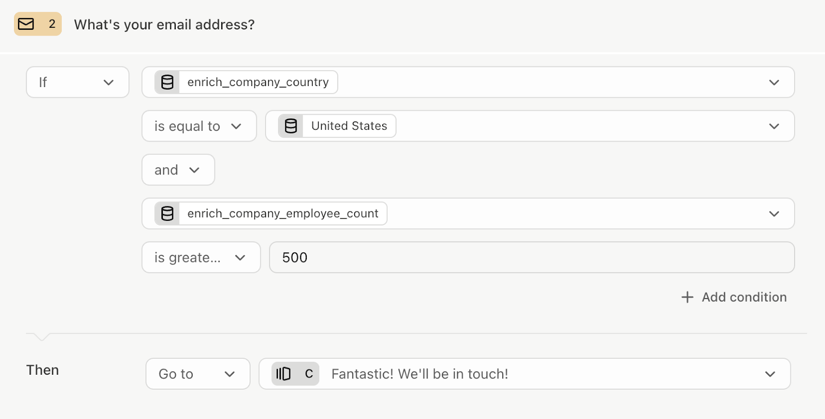Open the If condition type dropdown
Viewport: 825px width, 419px height.
77,82
